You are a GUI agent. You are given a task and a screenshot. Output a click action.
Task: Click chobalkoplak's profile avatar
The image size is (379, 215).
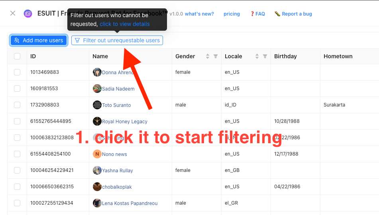[x=97, y=187]
